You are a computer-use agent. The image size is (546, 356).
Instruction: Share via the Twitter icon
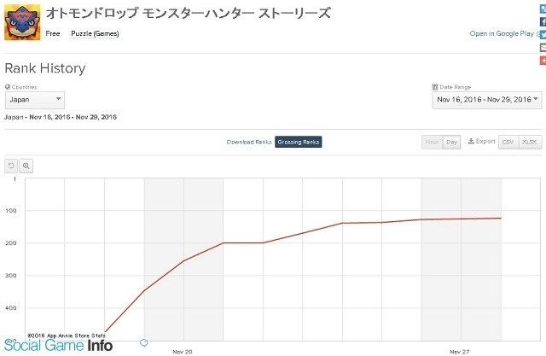(x=543, y=34)
